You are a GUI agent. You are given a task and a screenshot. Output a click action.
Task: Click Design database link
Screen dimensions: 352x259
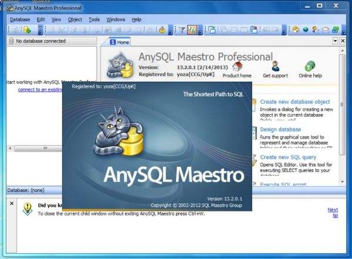click(280, 129)
